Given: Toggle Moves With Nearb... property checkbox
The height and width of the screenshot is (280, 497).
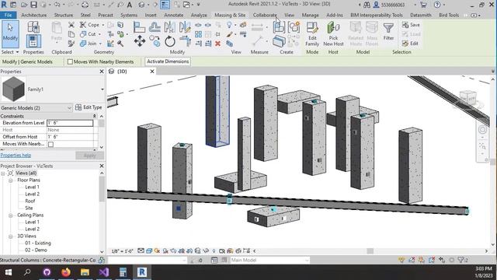Looking at the screenshot, I should 50,144.
